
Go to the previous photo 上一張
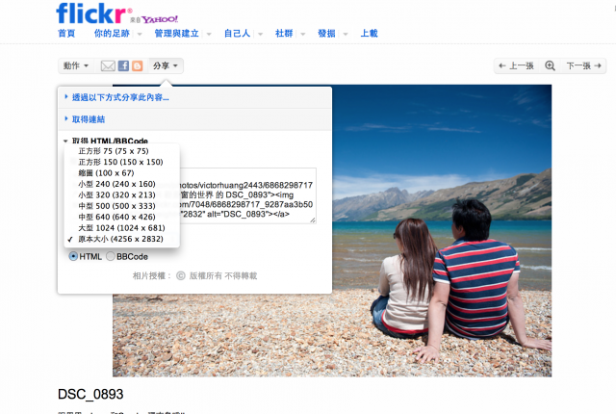[x=516, y=66]
